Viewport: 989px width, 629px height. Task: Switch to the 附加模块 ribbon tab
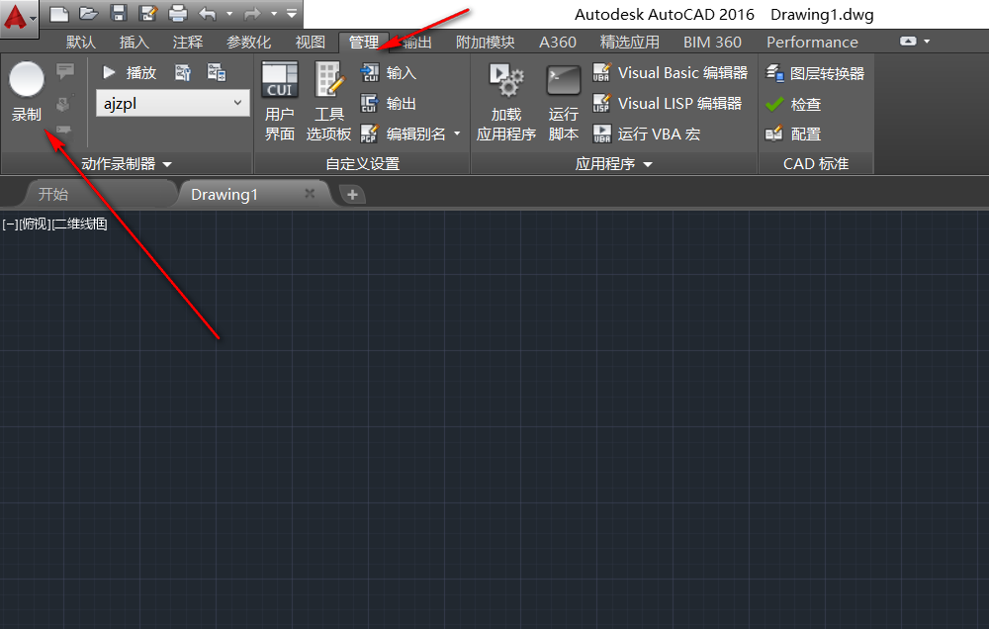point(485,43)
